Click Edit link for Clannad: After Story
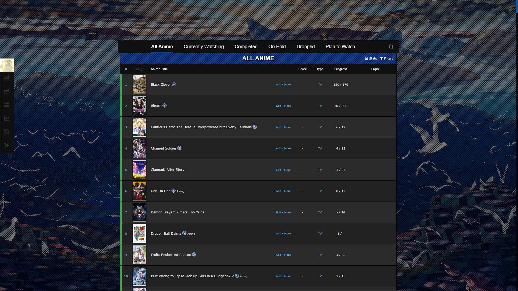 point(278,170)
